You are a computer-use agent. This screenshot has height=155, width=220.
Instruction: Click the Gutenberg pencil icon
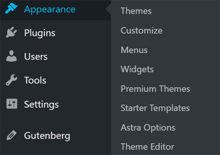click(11, 135)
